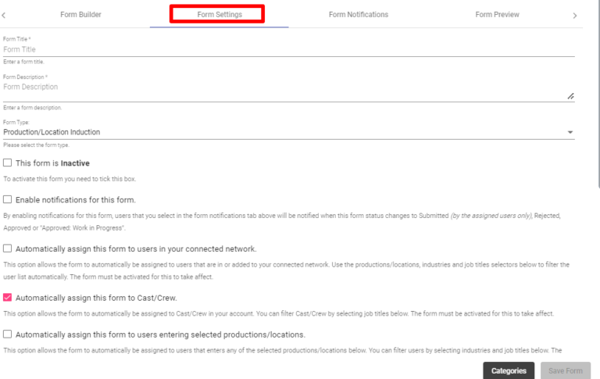This screenshot has width=600, height=379.
Task: Go to the Form Preview tab
Action: tap(497, 15)
